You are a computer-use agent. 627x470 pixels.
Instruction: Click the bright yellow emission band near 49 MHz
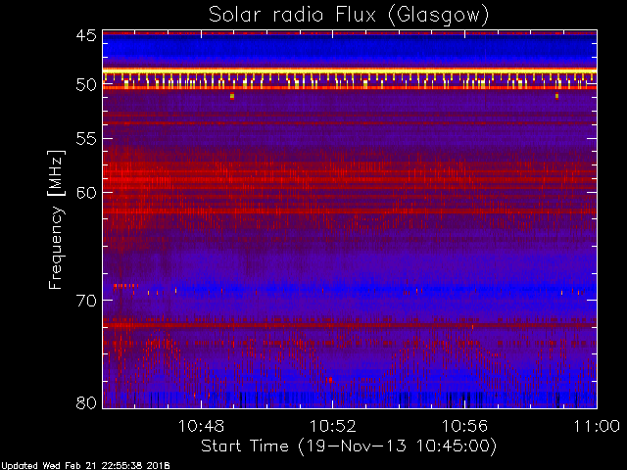(350, 71)
